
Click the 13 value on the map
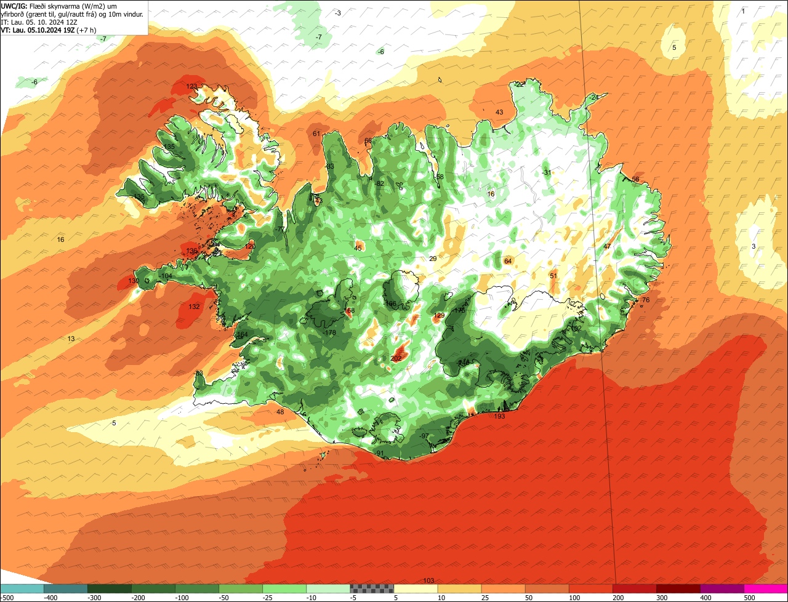(71, 339)
